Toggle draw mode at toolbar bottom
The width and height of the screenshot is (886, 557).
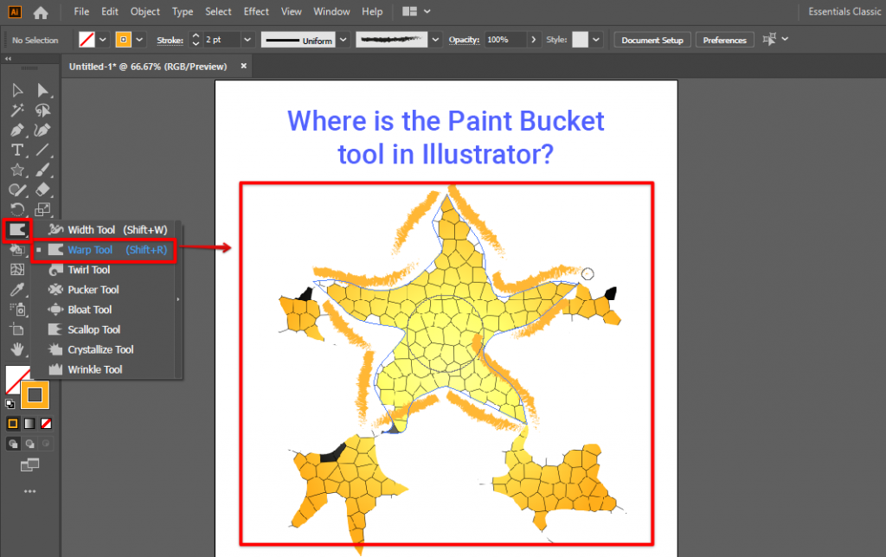coord(13,444)
